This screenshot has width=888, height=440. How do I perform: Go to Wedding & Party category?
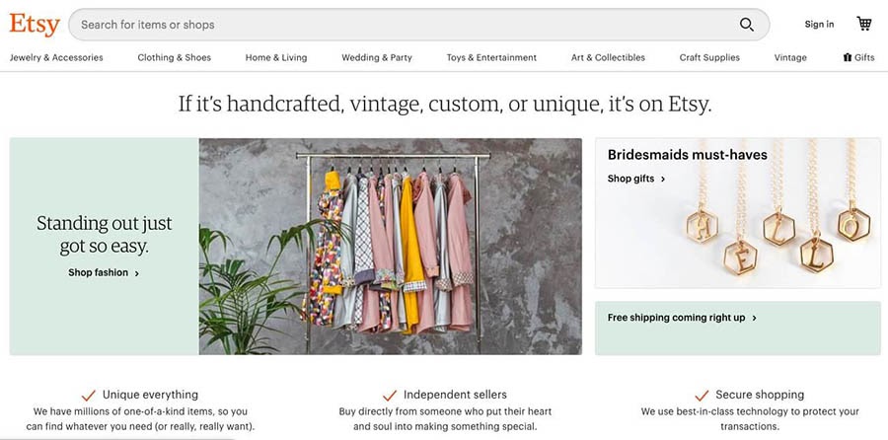pos(377,58)
